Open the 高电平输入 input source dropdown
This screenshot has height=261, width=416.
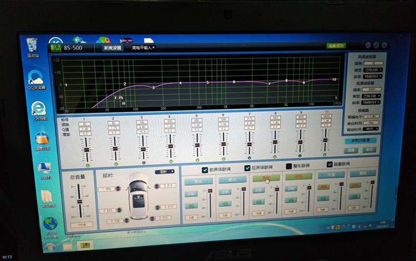[x=143, y=48]
